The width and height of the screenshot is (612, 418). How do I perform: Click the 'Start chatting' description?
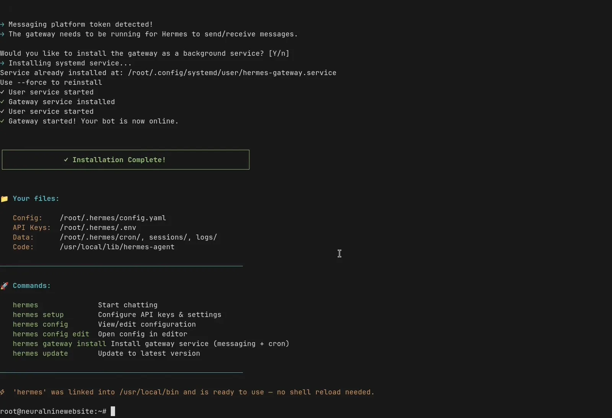pos(128,305)
